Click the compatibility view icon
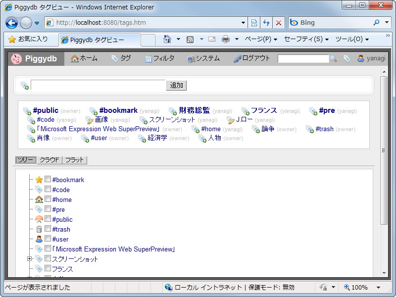The height and width of the screenshot is (297, 396). 254,23
